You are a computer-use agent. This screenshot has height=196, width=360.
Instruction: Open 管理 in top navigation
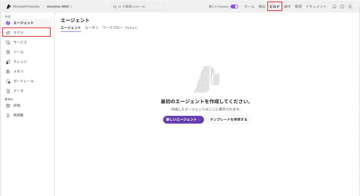pyautogui.click(x=298, y=6)
